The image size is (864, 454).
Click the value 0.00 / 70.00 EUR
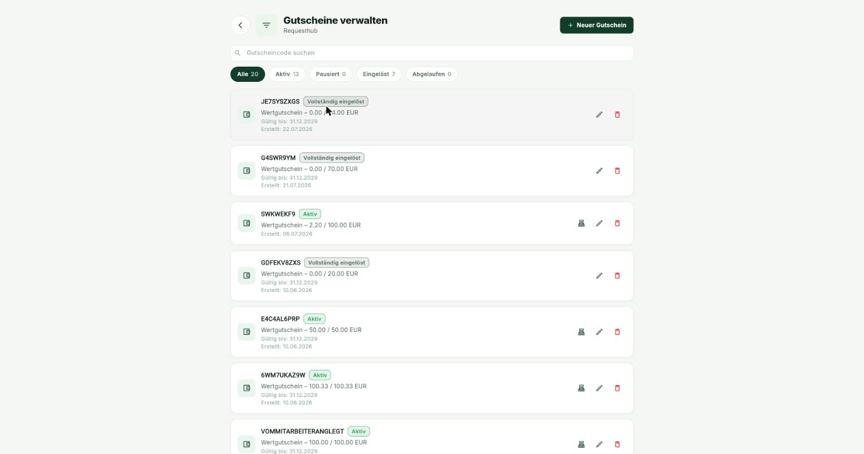coord(333,169)
